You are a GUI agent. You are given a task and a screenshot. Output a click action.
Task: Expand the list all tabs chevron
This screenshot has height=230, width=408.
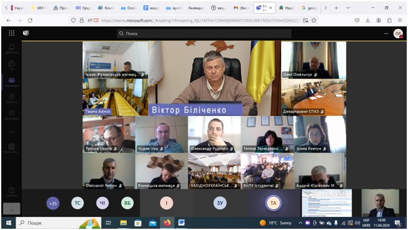click(x=348, y=8)
